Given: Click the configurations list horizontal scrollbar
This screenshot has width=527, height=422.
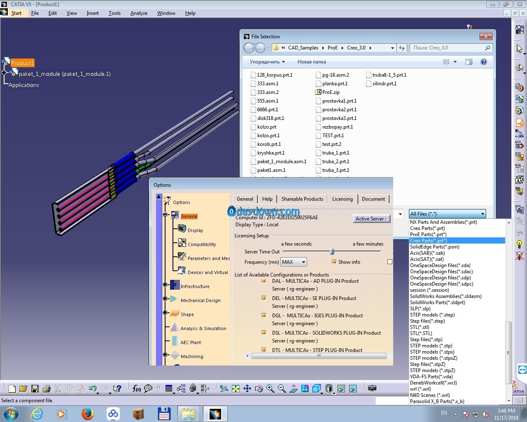Looking at the screenshot, I should click(x=319, y=356).
